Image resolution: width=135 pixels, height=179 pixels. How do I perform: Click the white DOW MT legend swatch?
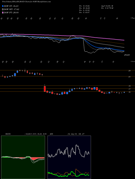(3, 9)
